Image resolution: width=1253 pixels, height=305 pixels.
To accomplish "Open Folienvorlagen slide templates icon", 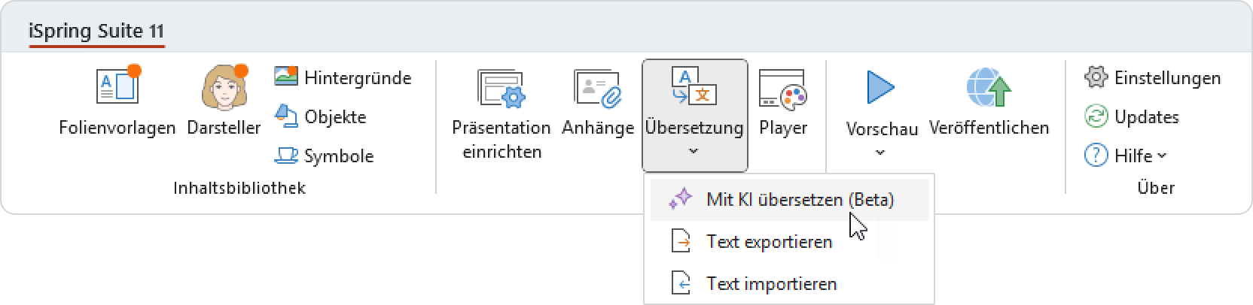I will tap(118, 86).
